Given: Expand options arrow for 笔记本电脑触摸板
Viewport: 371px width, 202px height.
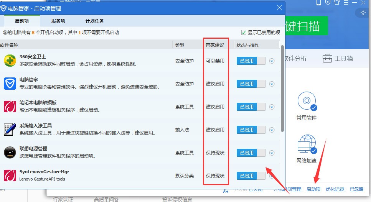Looking at the screenshot, I should click(x=272, y=107).
